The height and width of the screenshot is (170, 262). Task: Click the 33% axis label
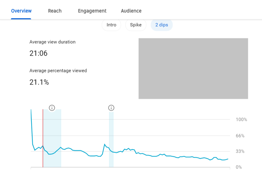click(240, 151)
